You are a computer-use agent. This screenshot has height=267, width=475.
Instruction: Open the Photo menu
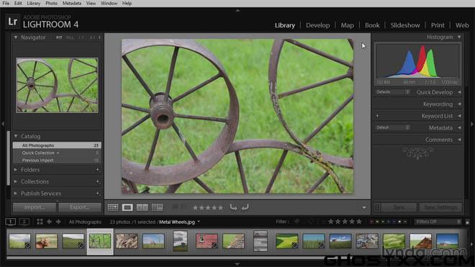pyautogui.click(x=51, y=4)
